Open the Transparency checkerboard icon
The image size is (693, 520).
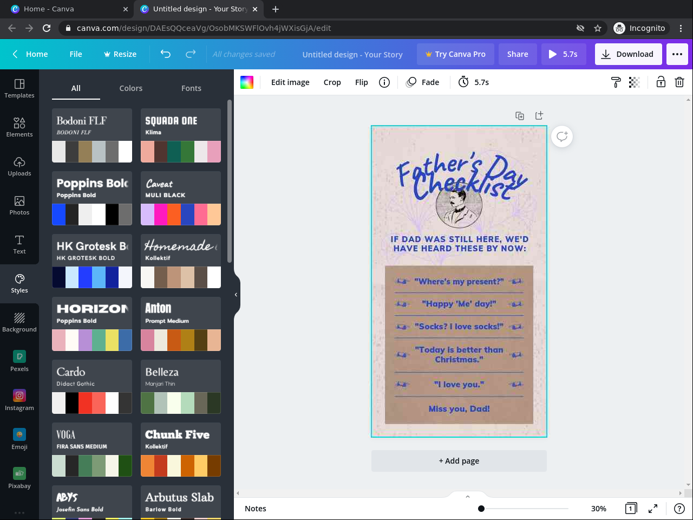click(x=635, y=82)
